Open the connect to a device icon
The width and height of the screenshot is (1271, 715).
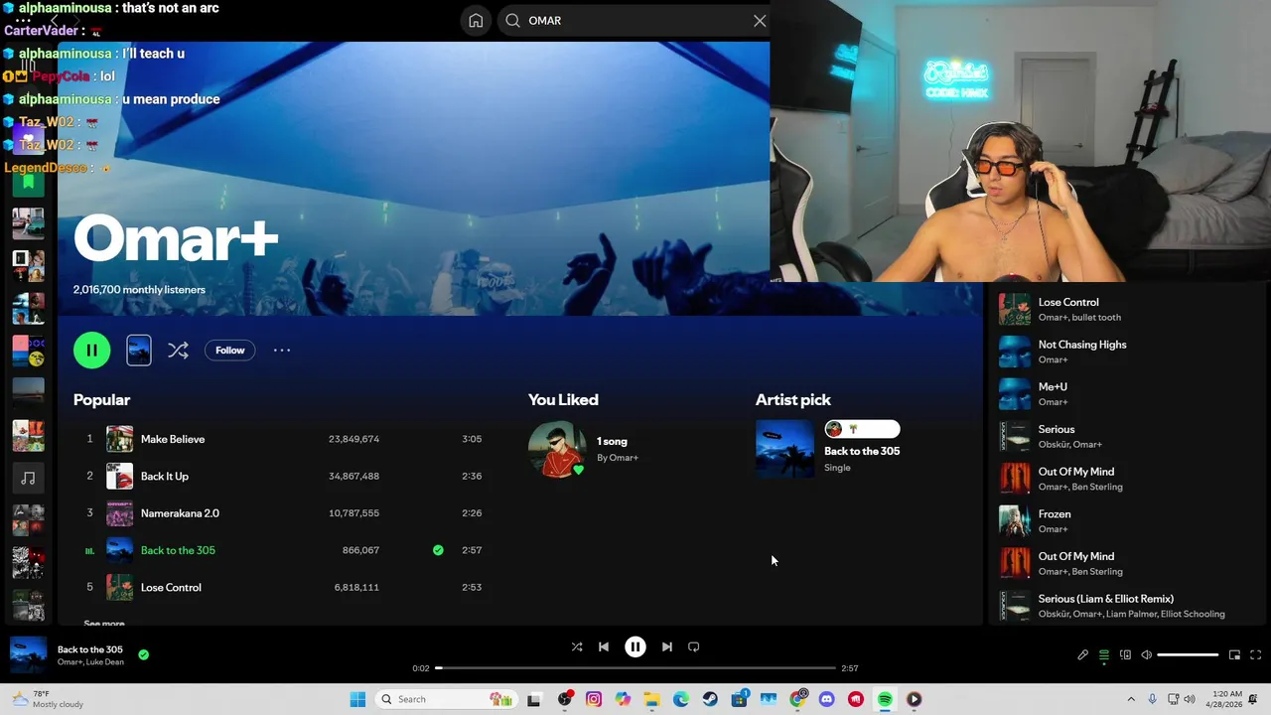pos(1125,654)
